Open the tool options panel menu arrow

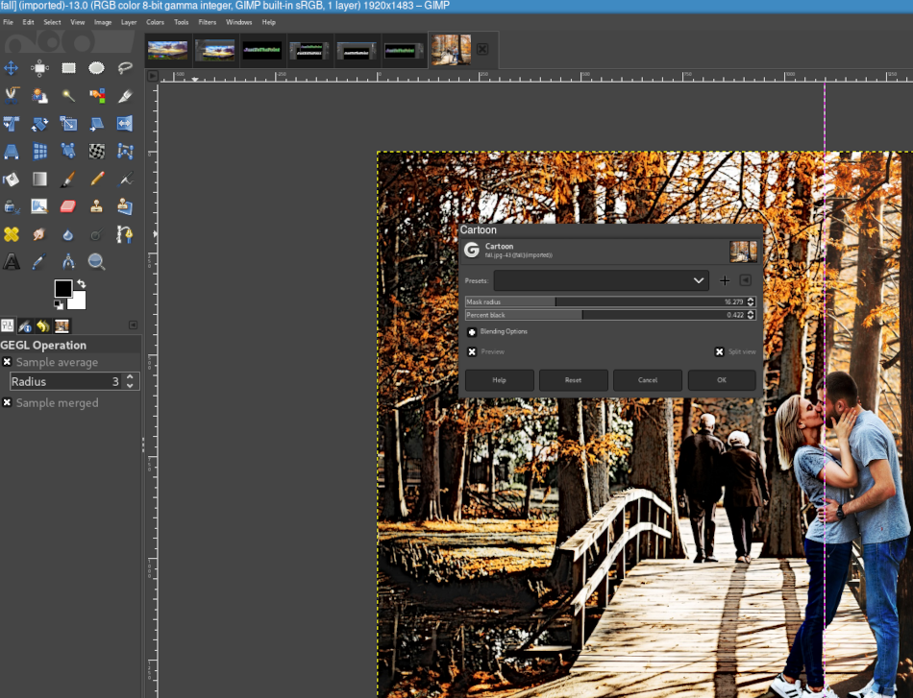pyautogui.click(x=133, y=325)
